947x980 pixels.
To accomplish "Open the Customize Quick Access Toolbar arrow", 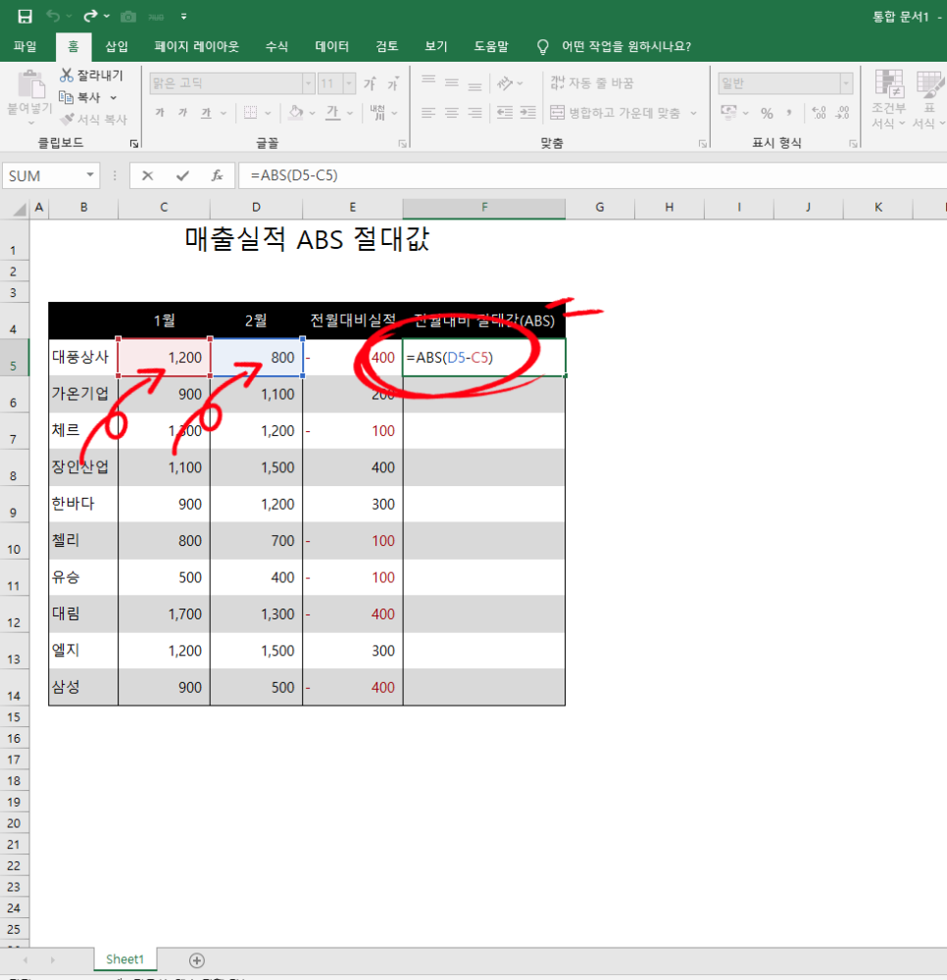I will click(x=183, y=17).
